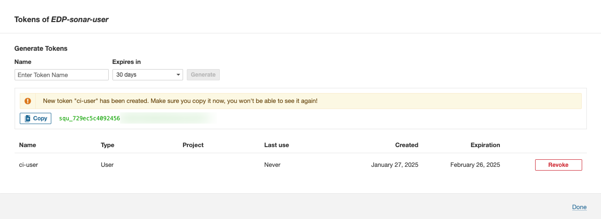Click the Expires in label
This screenshot has width=601, height=219.
pyautogui.click(x=127, y=62)
